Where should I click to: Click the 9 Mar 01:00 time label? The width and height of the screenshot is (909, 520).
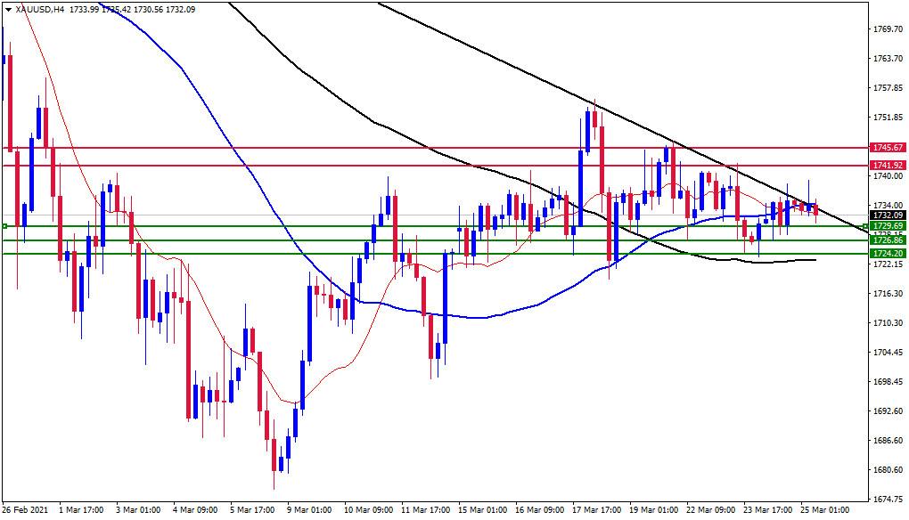(309, 510)
